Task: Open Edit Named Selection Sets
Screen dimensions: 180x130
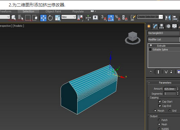Action: [x=133, y=18]
